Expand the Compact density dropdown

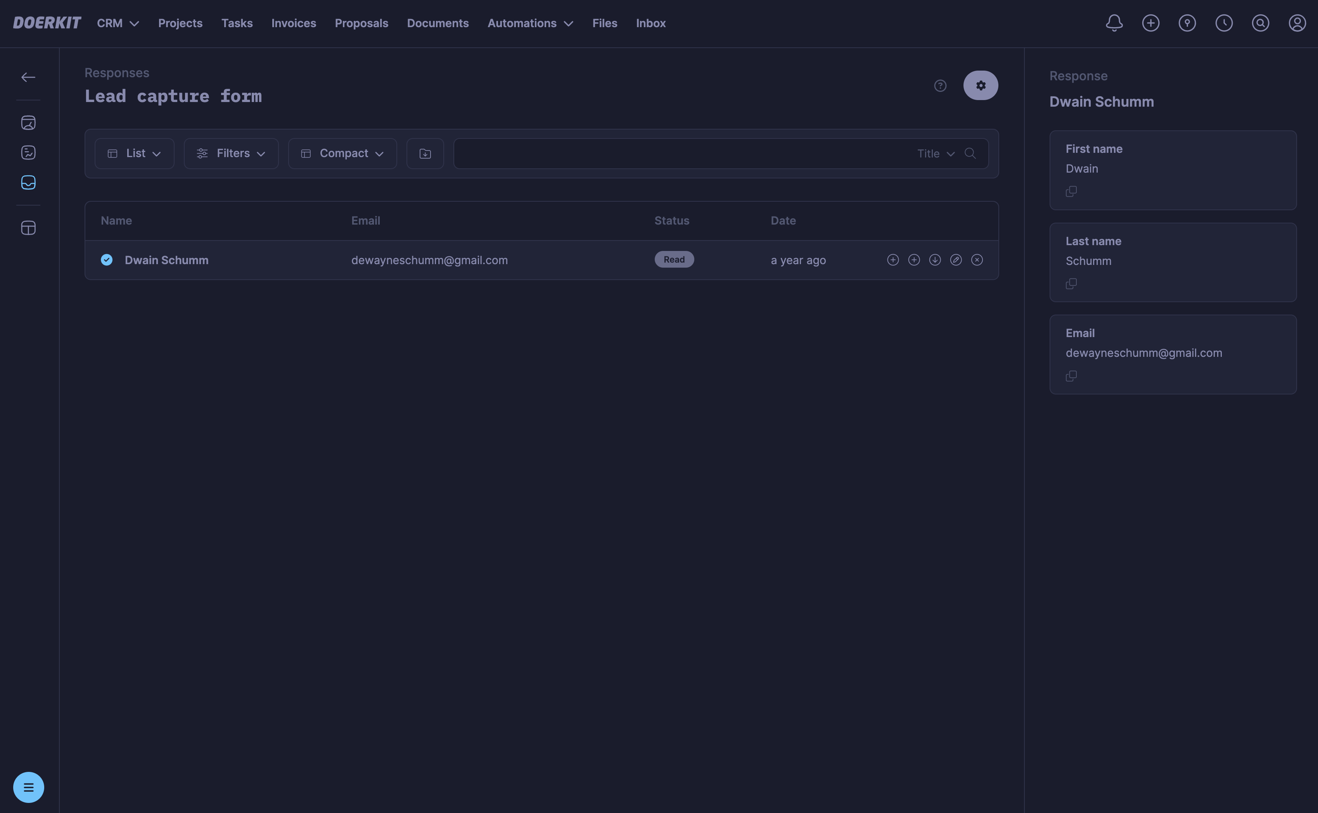[342, 154]
